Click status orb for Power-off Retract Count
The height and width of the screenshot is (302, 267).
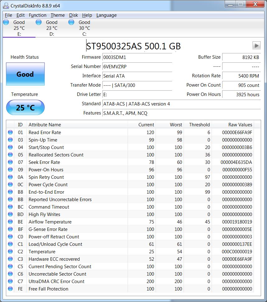pyautogui.click(x=10, y=237)
